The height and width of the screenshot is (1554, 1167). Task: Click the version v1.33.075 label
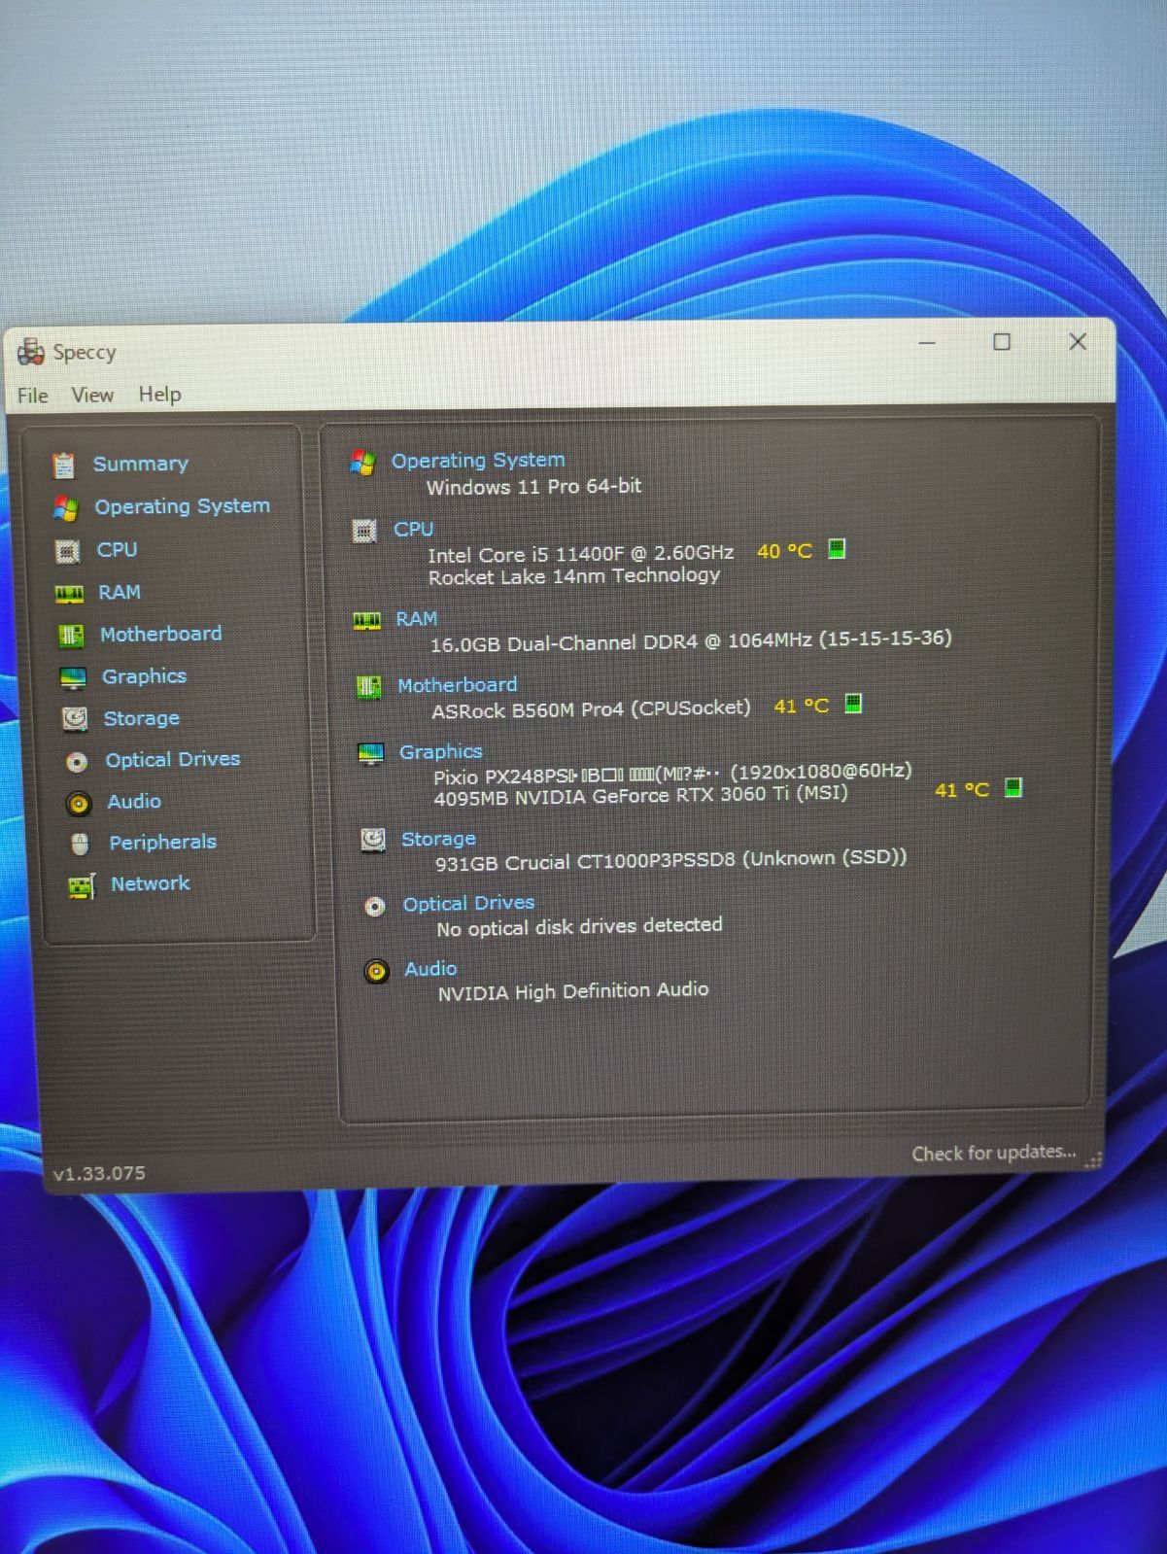tap(99, 1173)
